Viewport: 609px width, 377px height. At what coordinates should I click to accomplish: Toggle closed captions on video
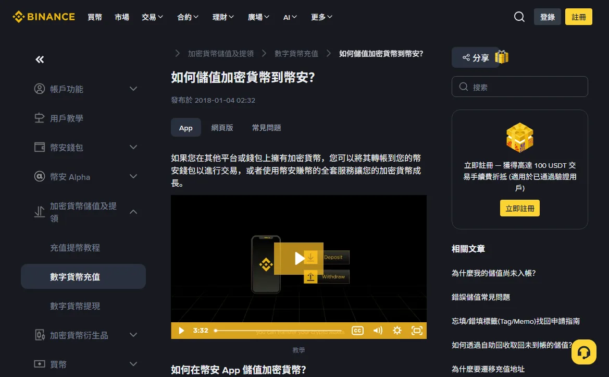pos(357,331)
